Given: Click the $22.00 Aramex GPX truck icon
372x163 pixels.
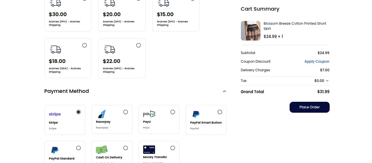Looking at the screenshot, I should coord(109,49).
